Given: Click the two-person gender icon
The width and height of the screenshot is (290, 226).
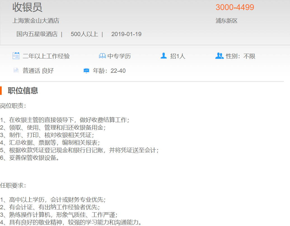Looking at the screenshot, I should [x=219, y=56].
